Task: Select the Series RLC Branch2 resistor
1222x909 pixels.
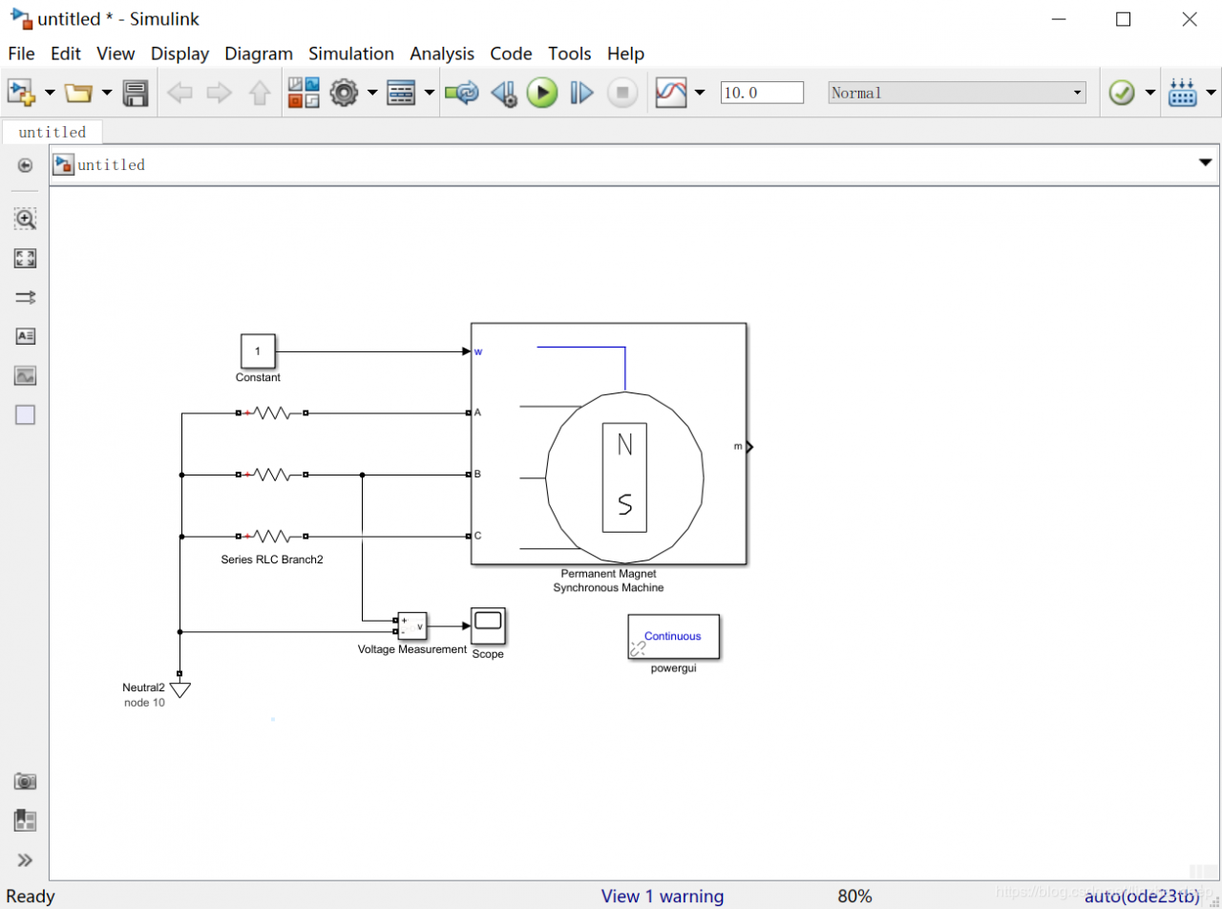Action: tap(272, 536)
